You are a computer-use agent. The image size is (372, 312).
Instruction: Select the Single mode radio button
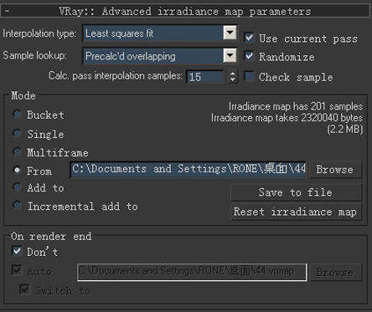pos(17,133)
